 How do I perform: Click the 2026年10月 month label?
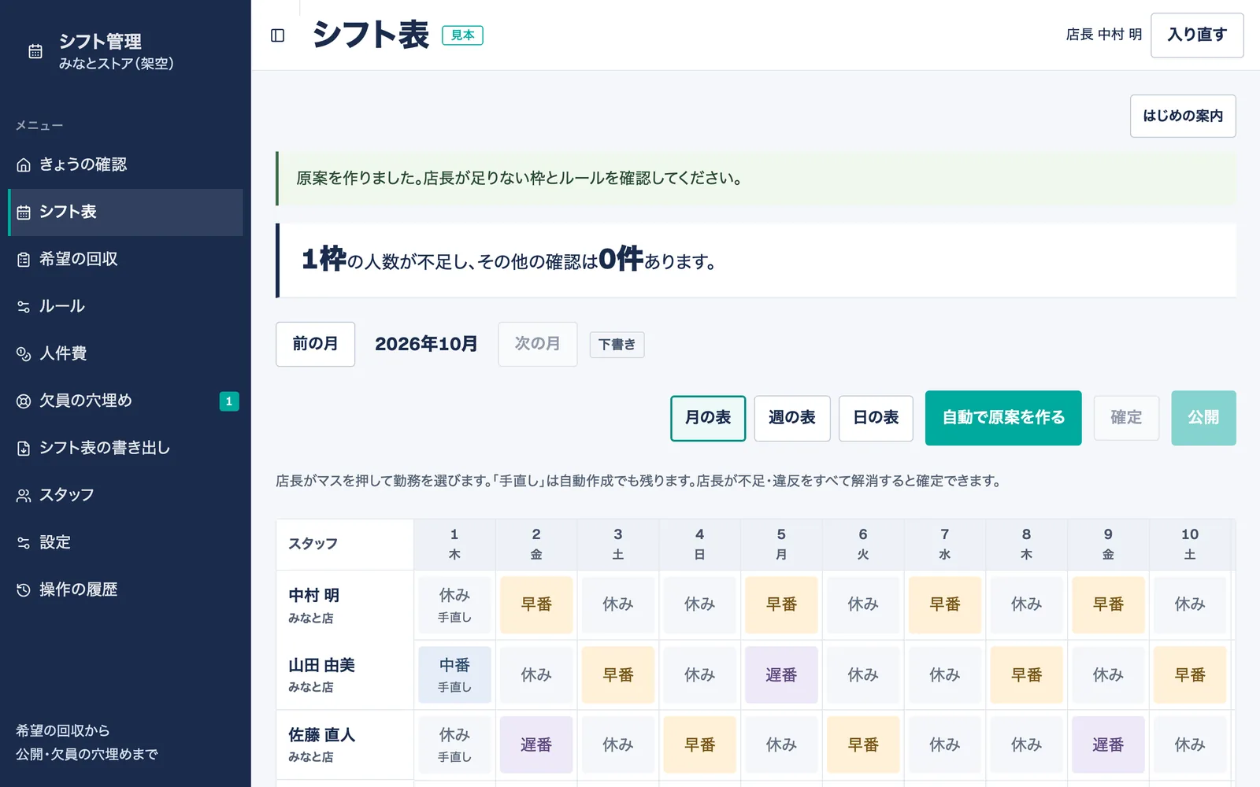point(426,344)
